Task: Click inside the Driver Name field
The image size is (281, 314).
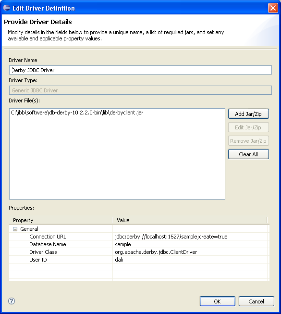Action: click(140, 70)
